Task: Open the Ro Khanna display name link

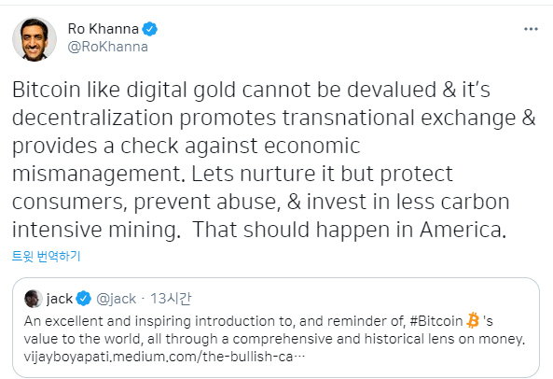Action: coord(104,29)
